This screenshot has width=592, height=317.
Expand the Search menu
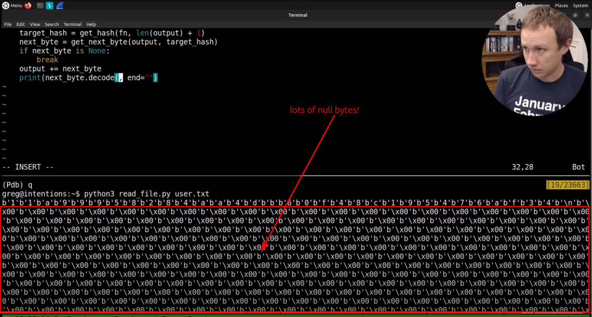52,24
